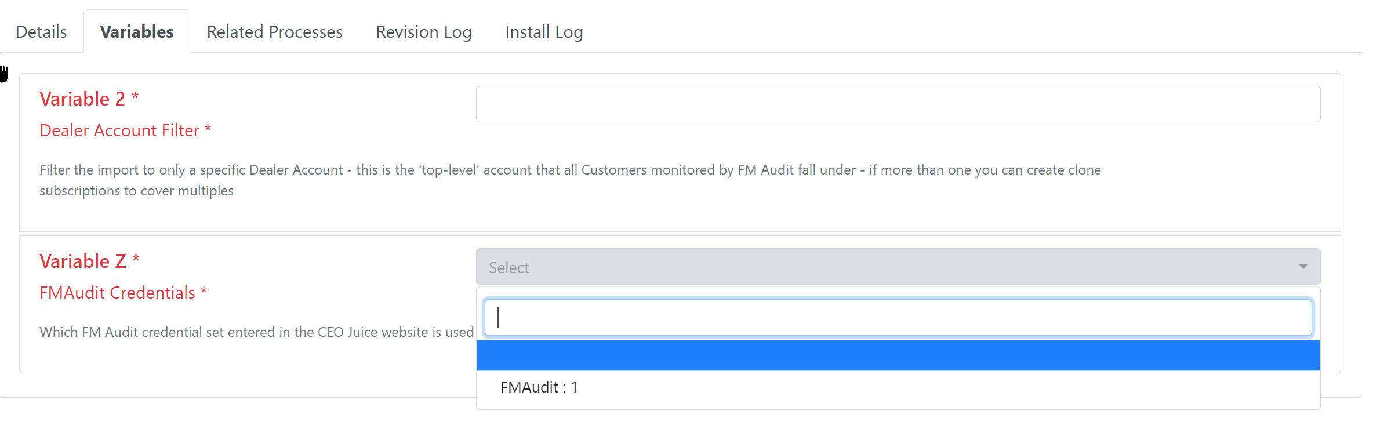Viewport: 1373px width, 425px height.
Task: View the Revision Log tab
Action: [x=424, y=32]
